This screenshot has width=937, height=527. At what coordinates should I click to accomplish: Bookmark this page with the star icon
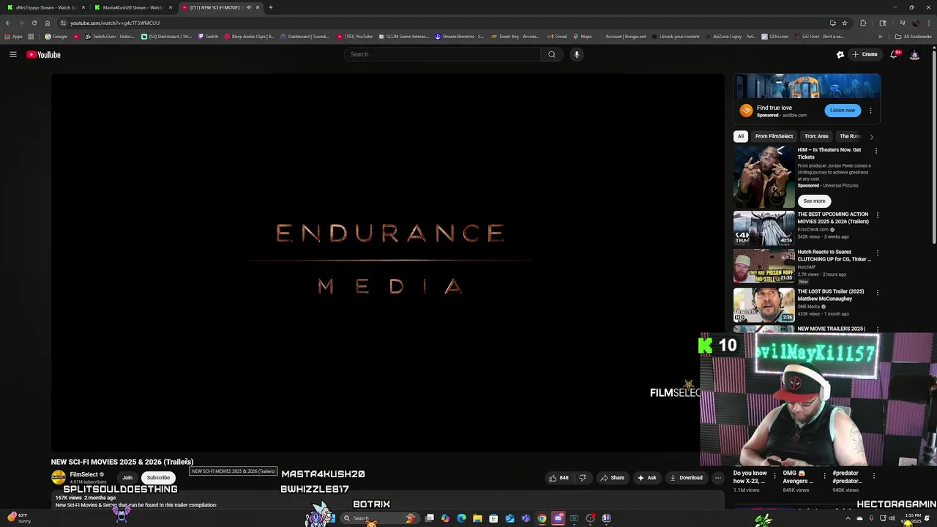tap(845, 23)
